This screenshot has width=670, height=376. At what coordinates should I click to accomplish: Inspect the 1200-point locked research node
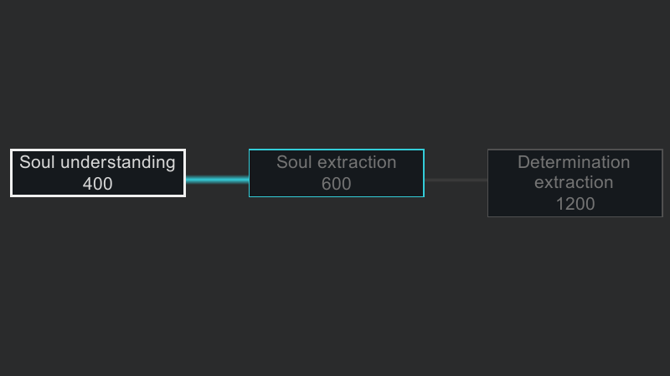point(575,183)
